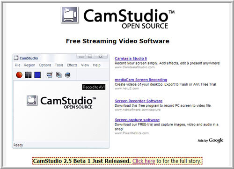Open the Screen Recorder Software link

(139, 101)
